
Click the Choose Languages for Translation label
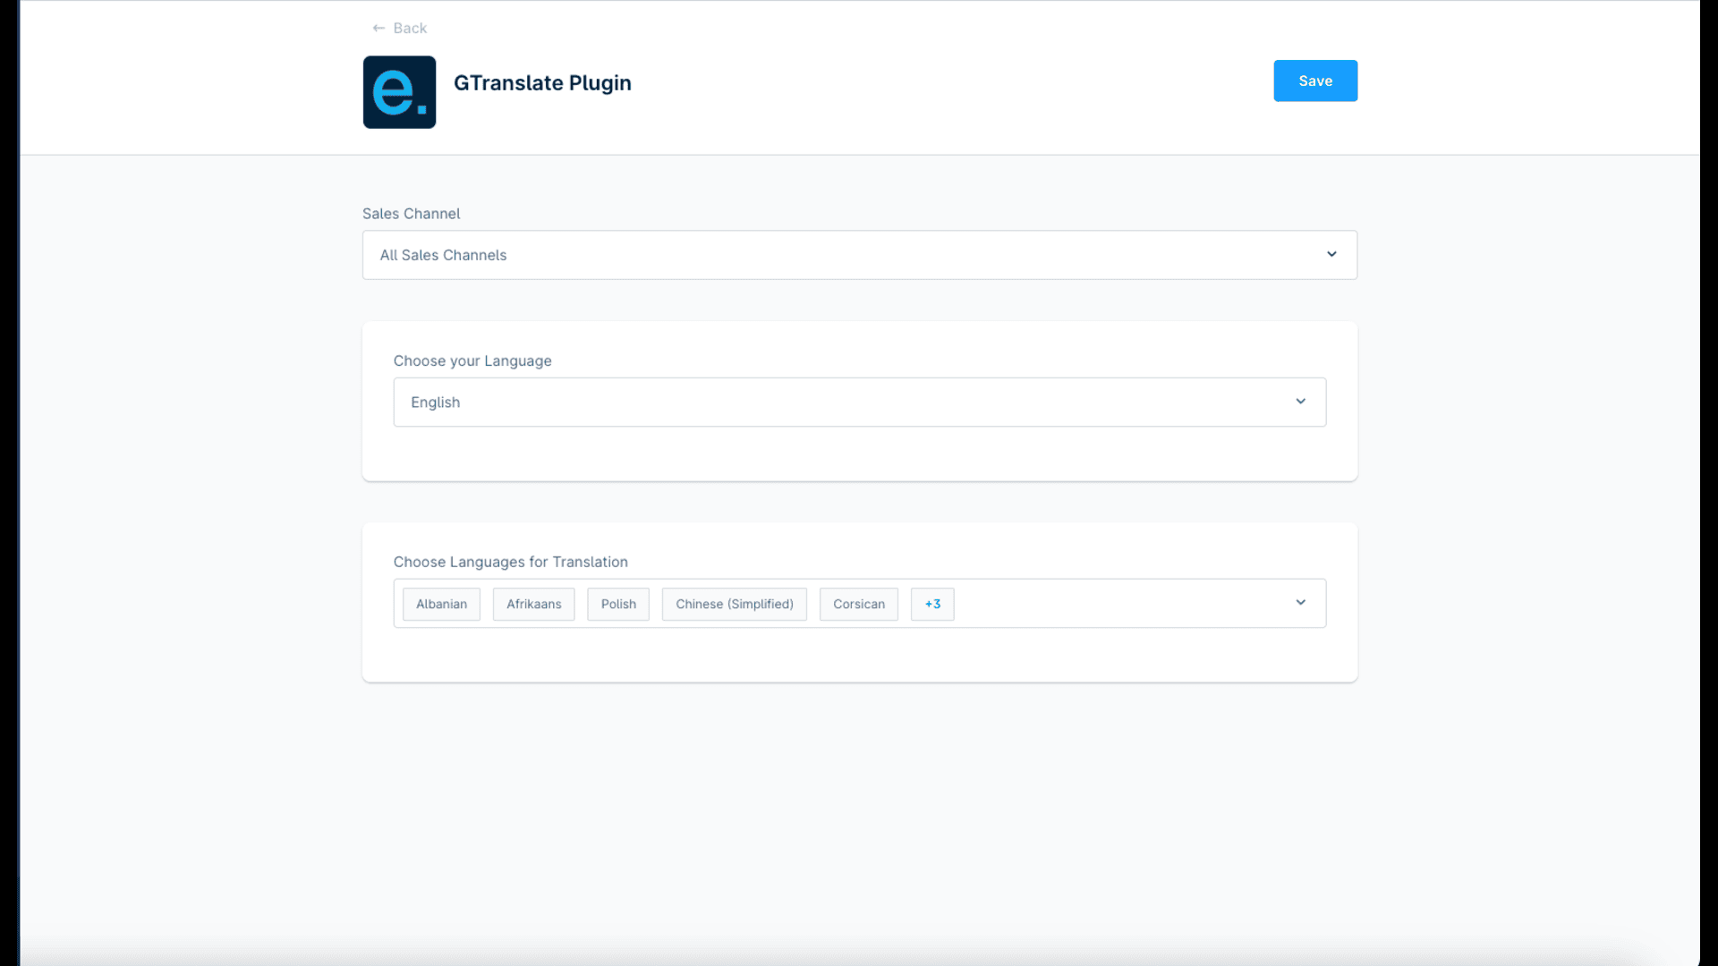[511, 563]
